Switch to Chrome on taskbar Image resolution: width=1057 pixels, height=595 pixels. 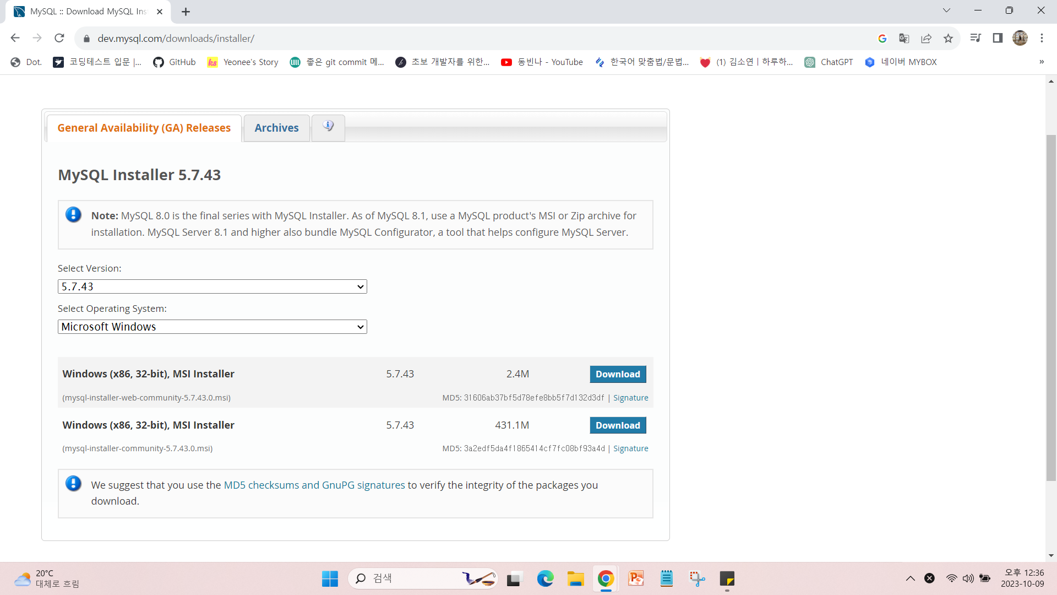[606, 578]
